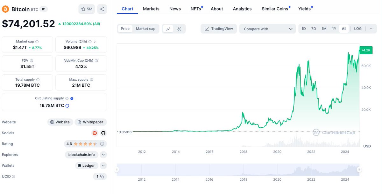Toggle LOG scale on chart
382x194 pixels.
pos(358,29)
